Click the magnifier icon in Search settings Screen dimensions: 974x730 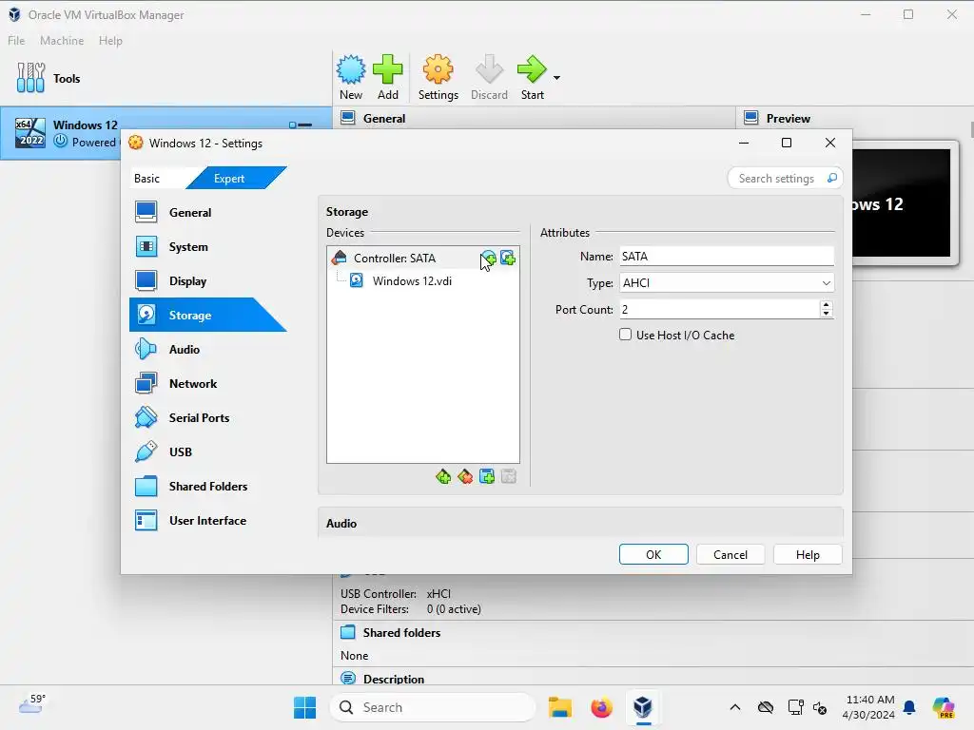pos(831,179)
